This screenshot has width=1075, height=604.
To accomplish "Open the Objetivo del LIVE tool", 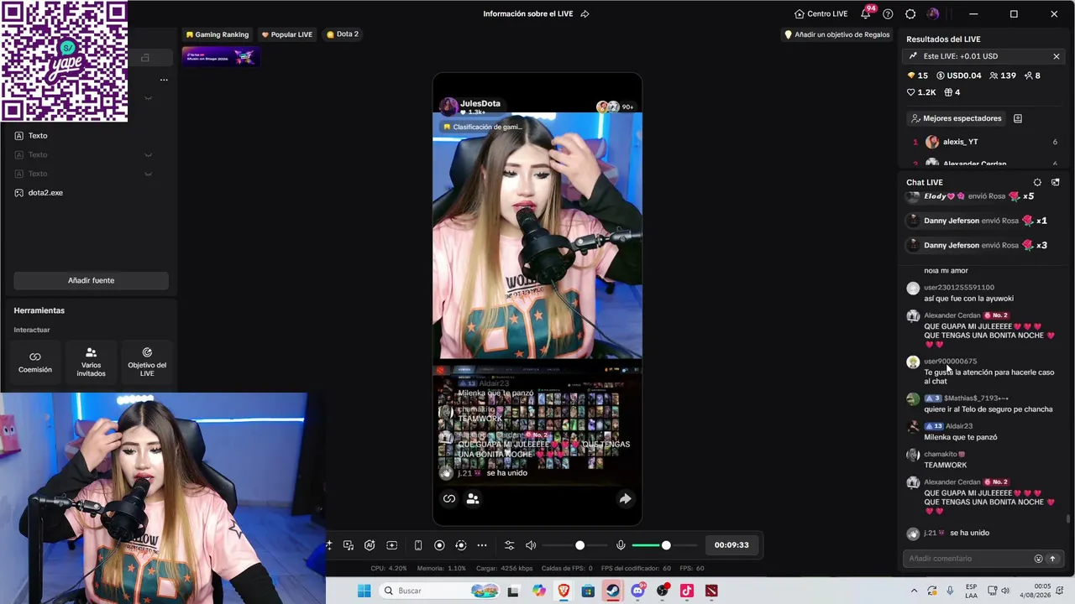I will point(147,362).
